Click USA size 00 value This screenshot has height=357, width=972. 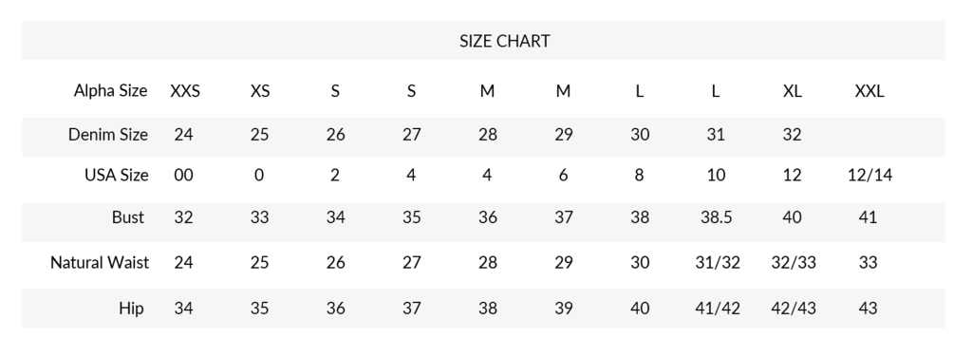click(183, 175)
